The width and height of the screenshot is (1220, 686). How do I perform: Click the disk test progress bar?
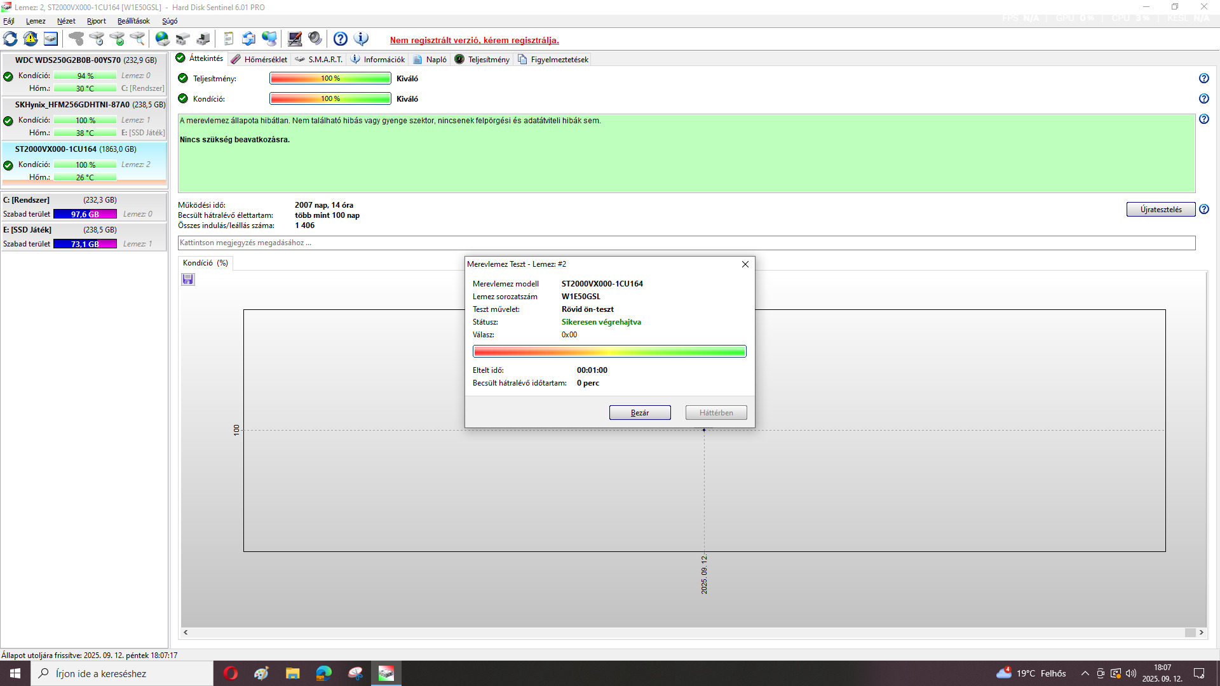point(609,351)
